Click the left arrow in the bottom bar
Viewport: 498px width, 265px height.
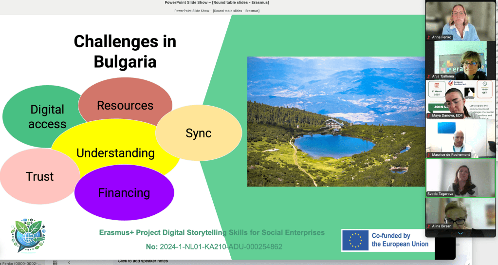69,262
